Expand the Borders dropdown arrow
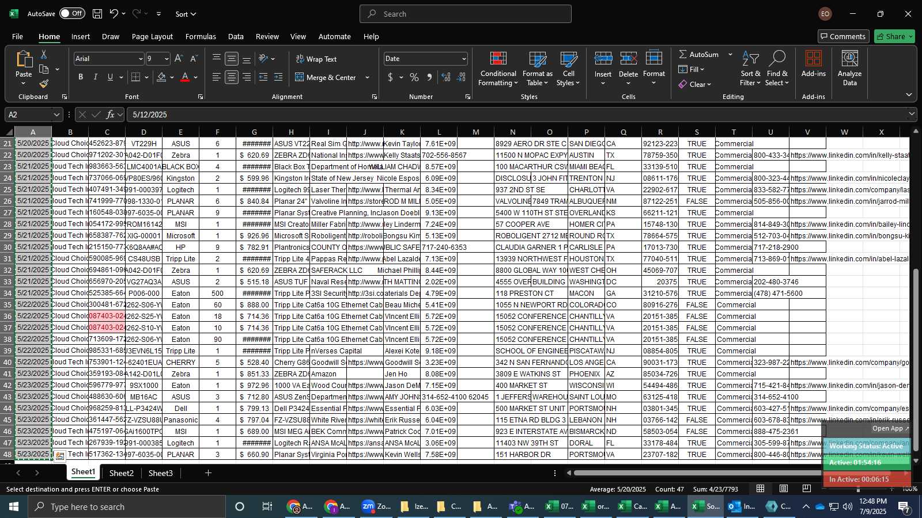The height and width of the screenshot is (518, 922). (146, 77)
